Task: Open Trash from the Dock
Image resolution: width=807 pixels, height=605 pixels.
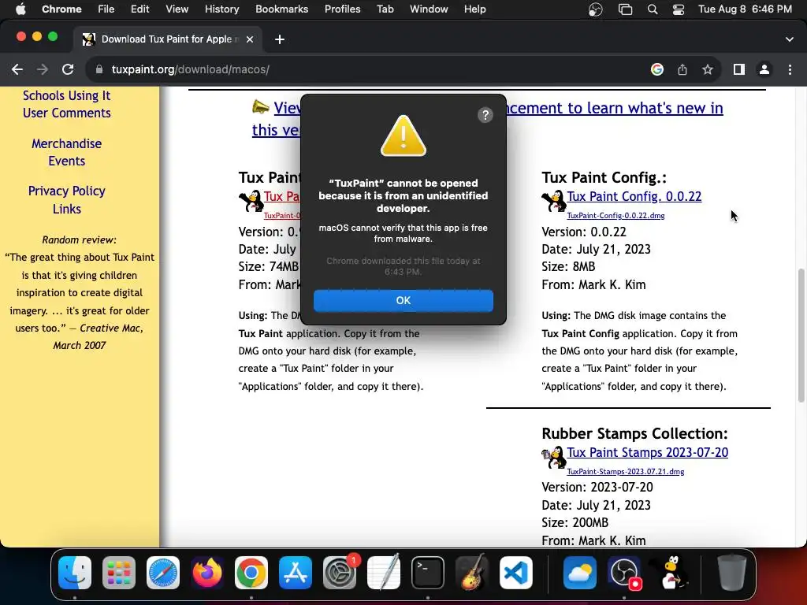Action: 731,573
